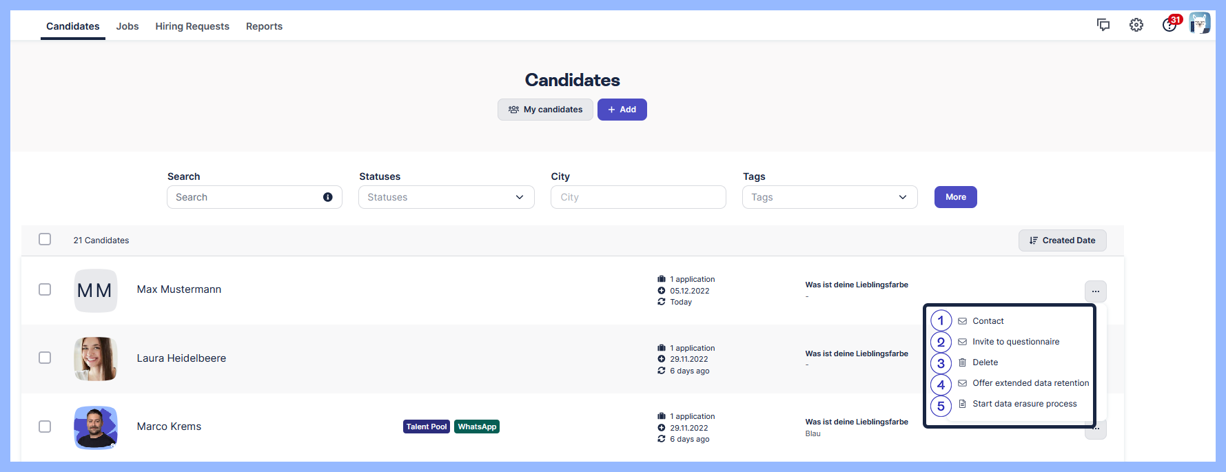Click the More filters button
The image size is (1226, 472).
tap(955, 197)
